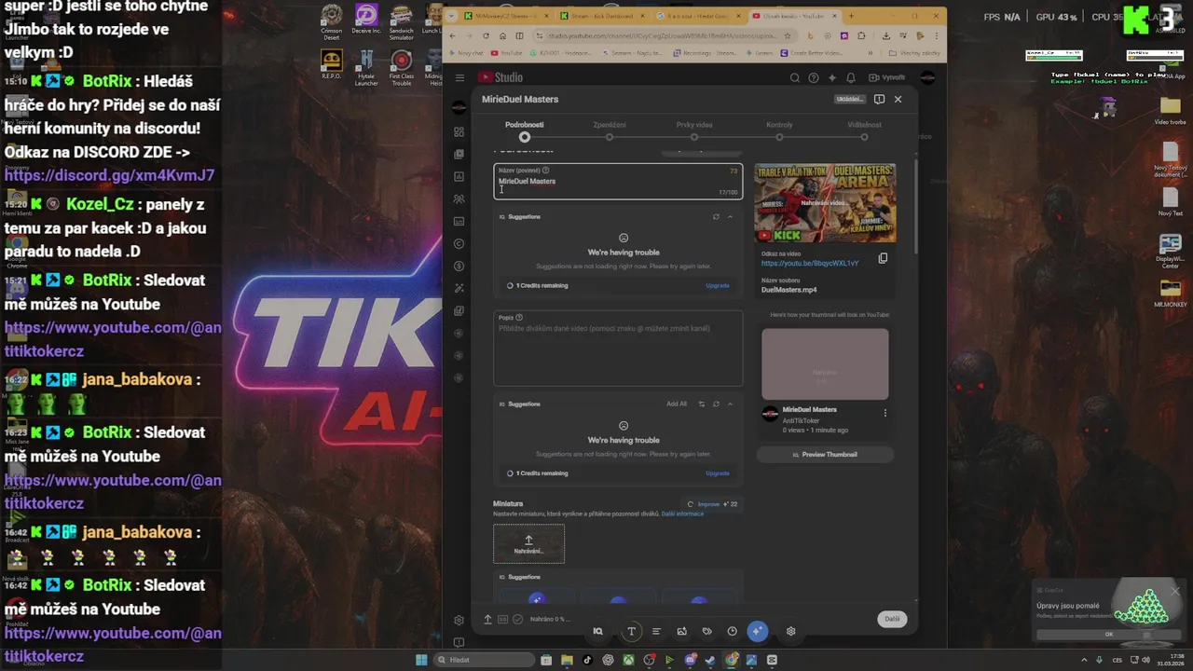
Task: Click the Vytvořit create button
Action: tap(886, 77)
